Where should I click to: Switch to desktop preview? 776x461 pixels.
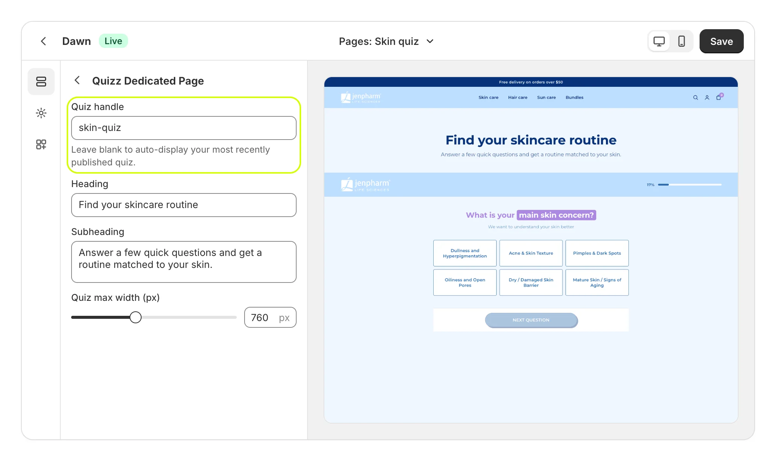[x=659, y=41]
